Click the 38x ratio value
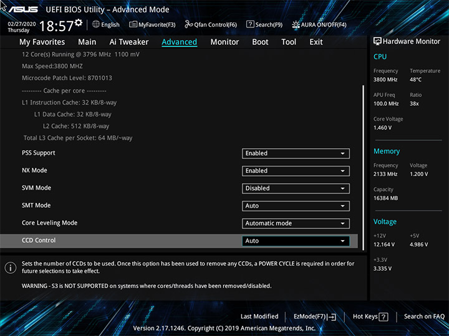This screenshot has height=336, width=449. pos(414,104)
